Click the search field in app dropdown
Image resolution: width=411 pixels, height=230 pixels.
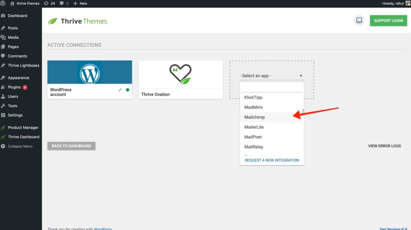point(271,88)
